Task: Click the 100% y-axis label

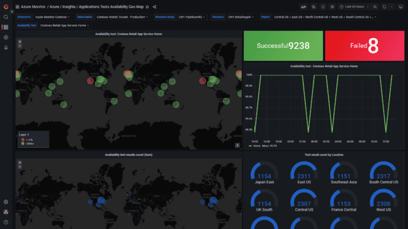Action: (249, 75)
